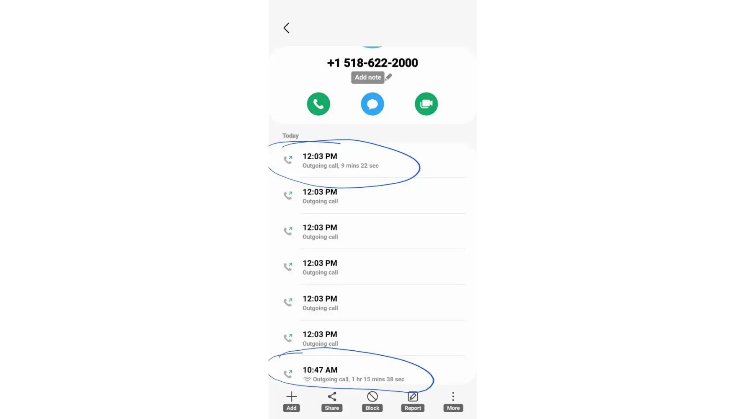Block this number using Block icon
The image size is (745, 419).
point(372,396)
